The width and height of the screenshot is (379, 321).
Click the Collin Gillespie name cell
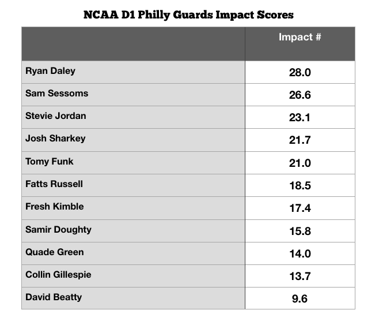[x=58, y=275]
